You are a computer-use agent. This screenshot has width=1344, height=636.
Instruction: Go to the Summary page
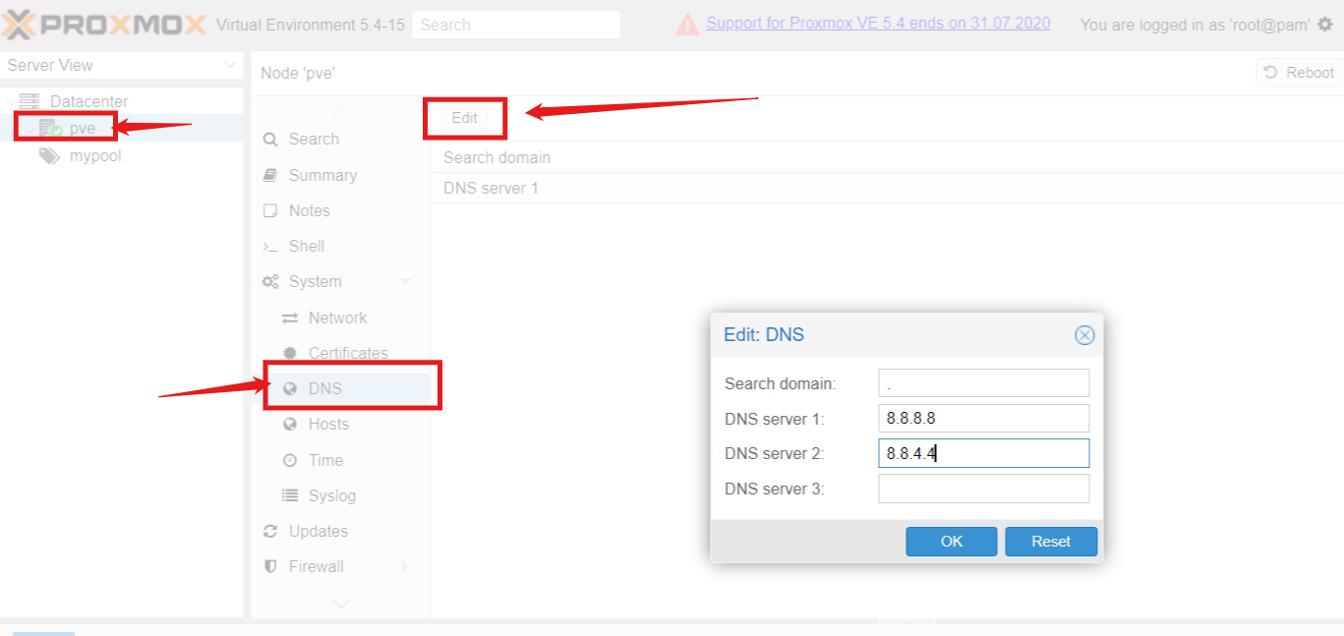click(321, 175)
